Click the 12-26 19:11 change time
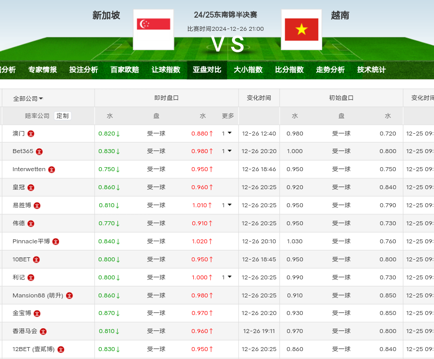The height and width of the screenshot is (359, 434). click(x=259, y=331)
